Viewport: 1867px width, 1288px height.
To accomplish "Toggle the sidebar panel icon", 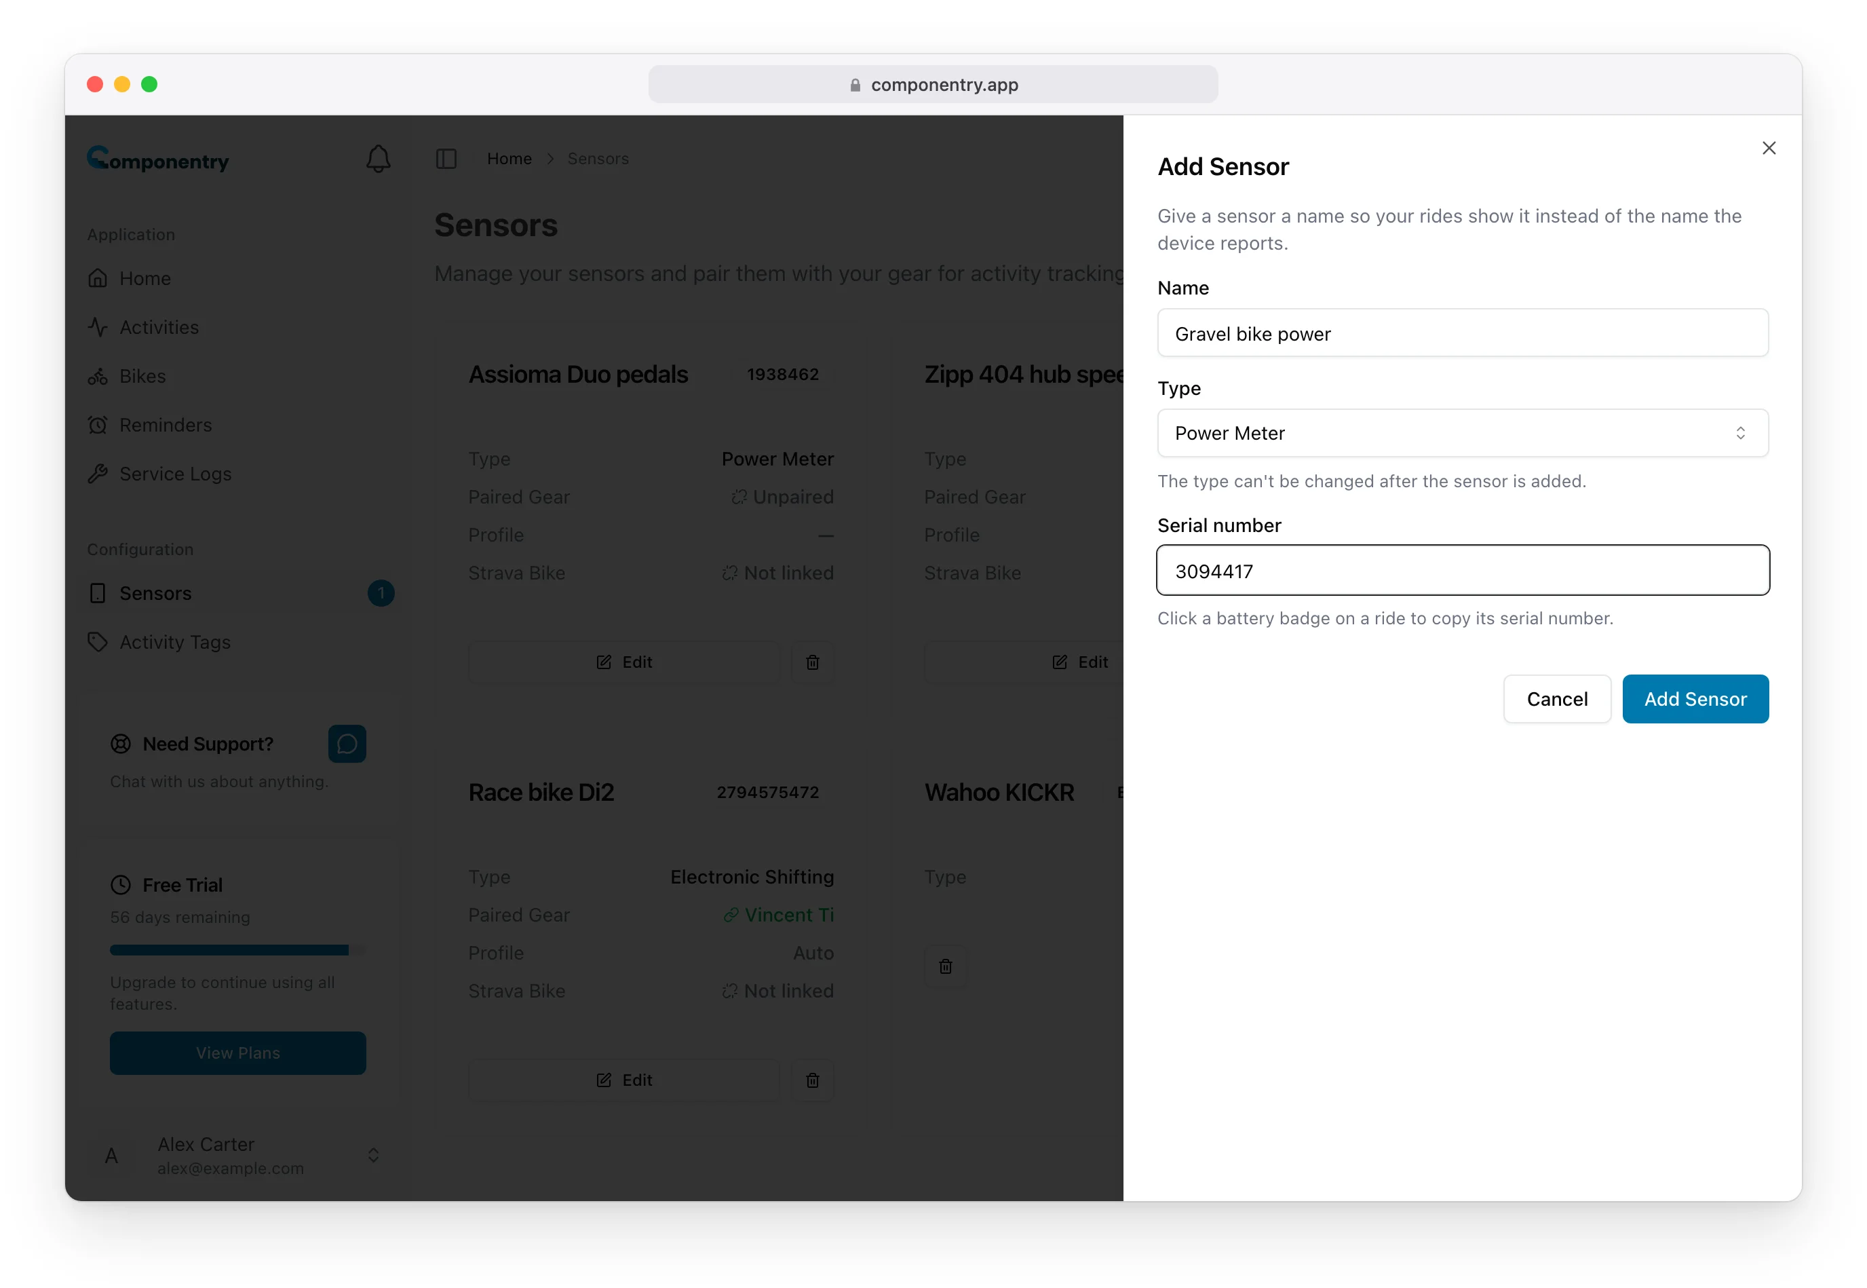I will (x=446, y=159).
